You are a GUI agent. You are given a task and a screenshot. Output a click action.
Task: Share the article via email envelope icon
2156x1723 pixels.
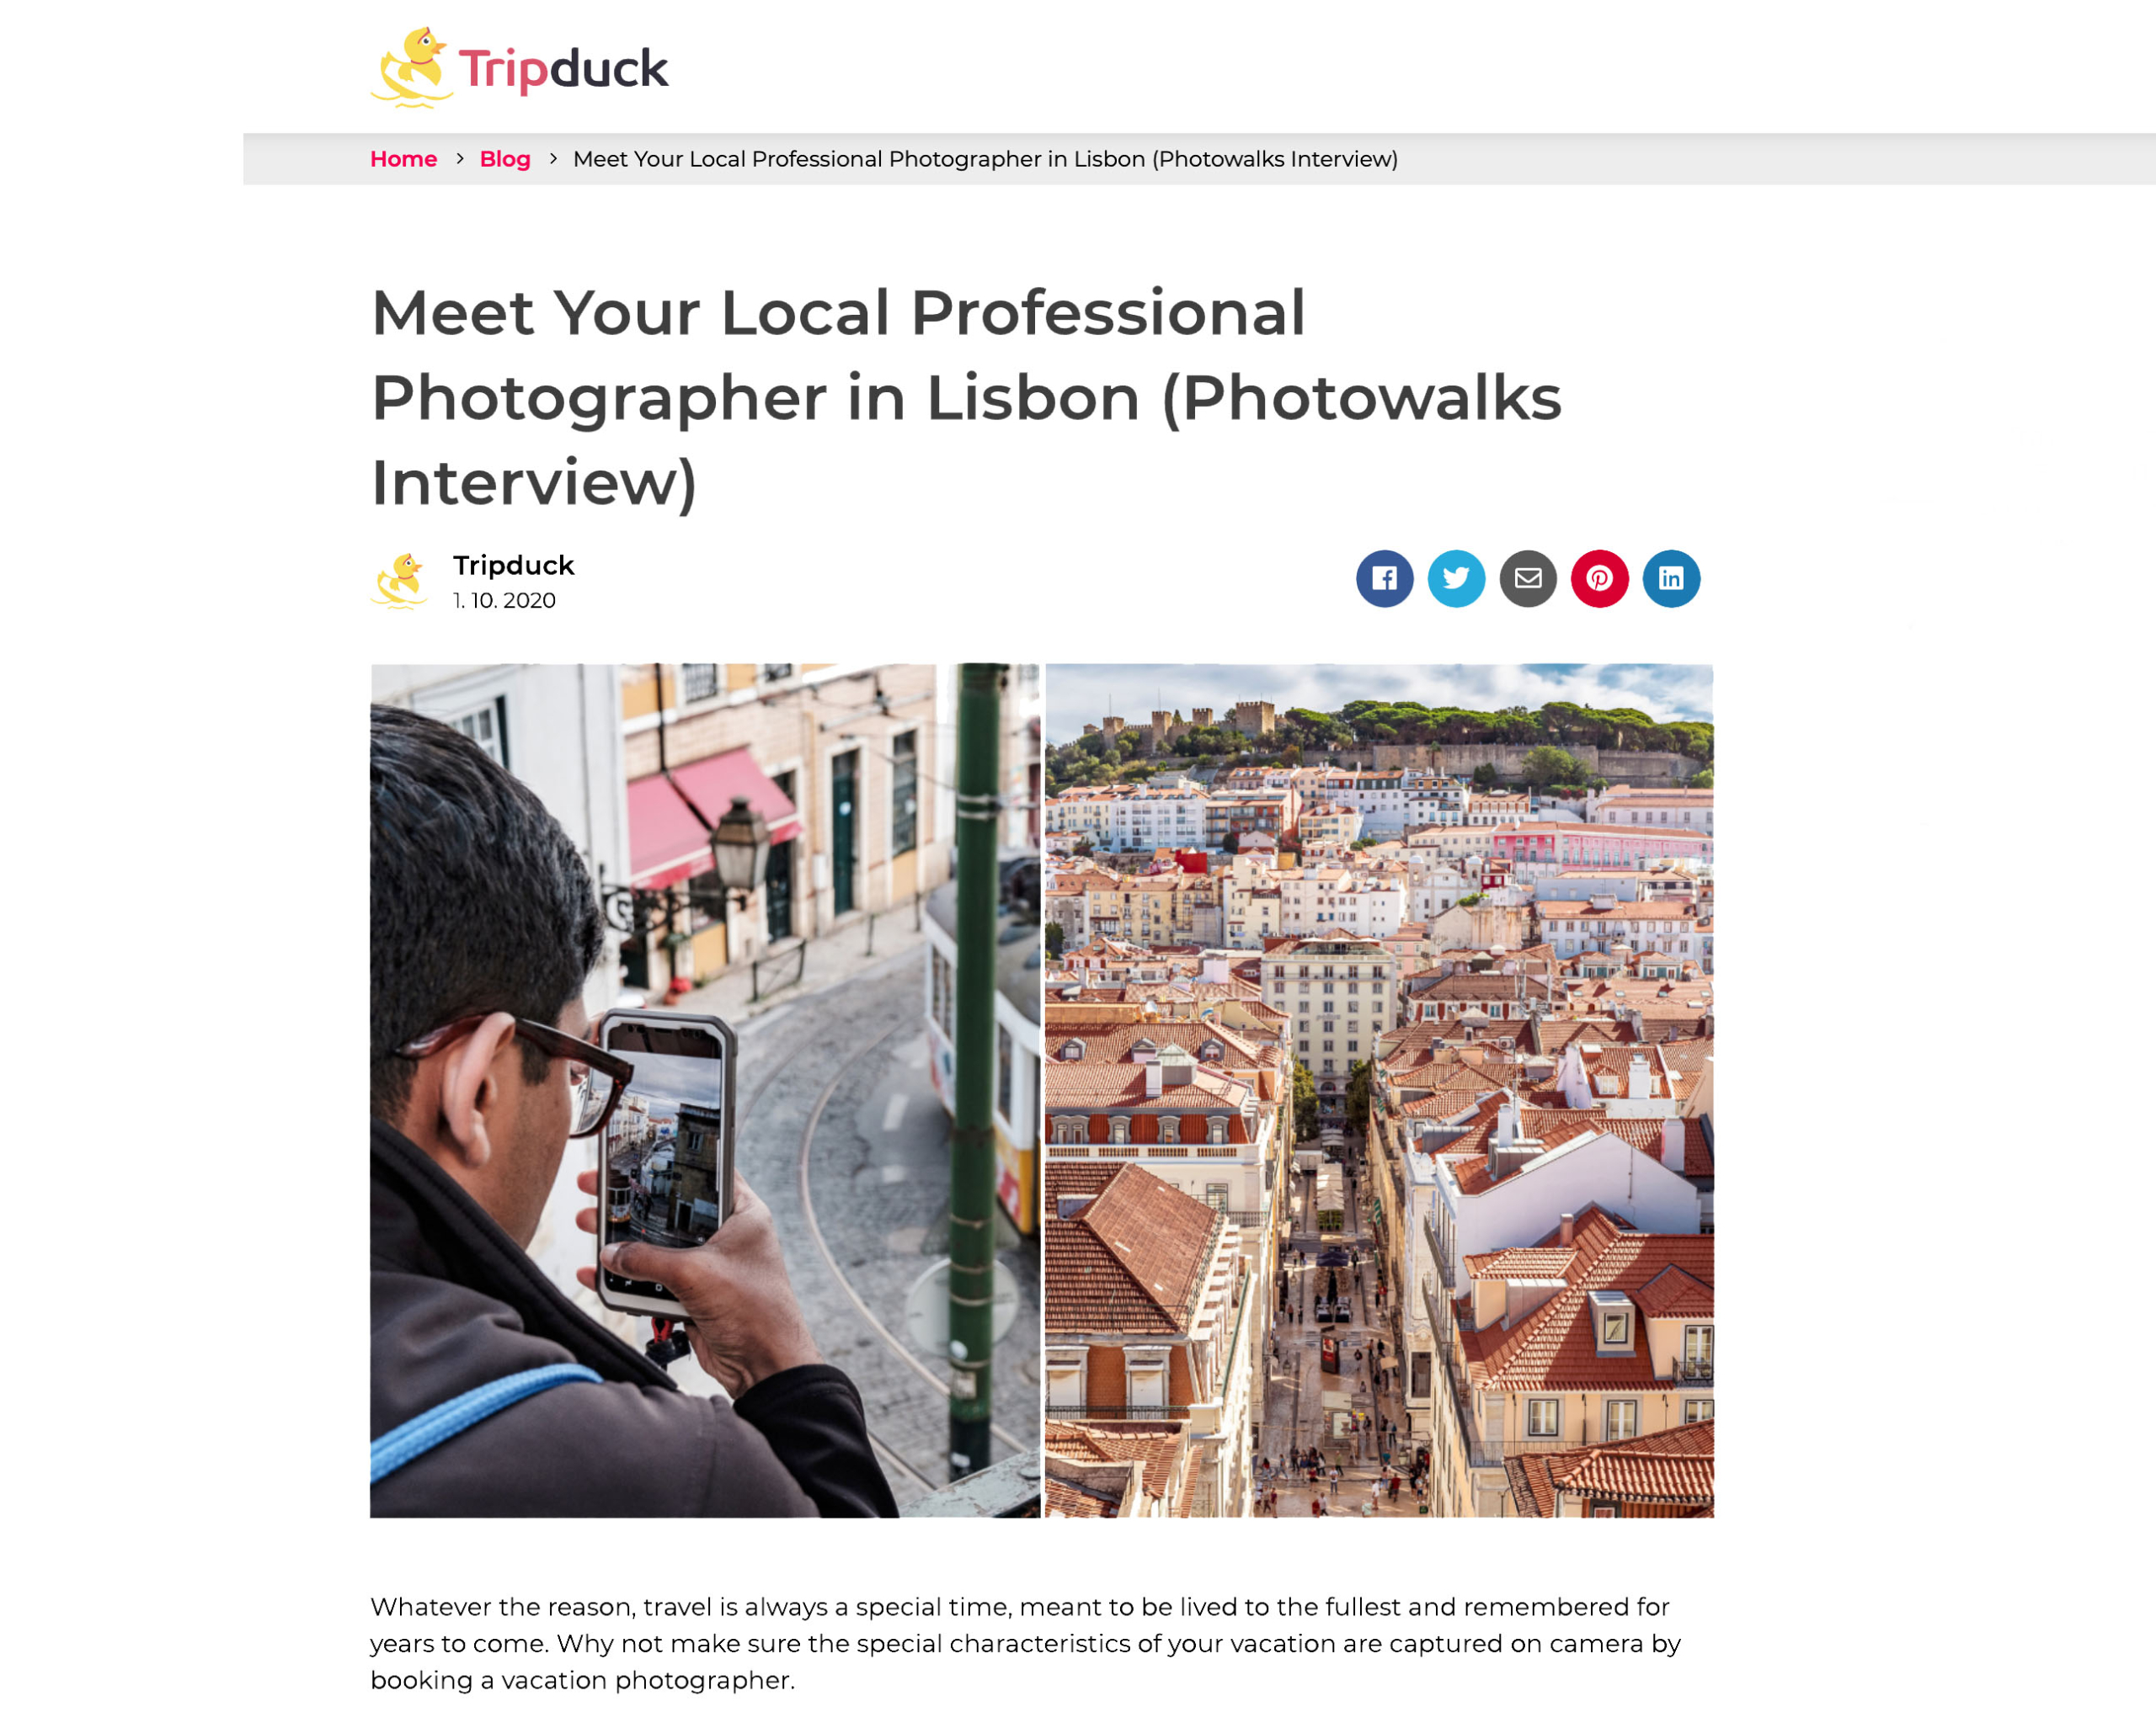click(1528, 578)
